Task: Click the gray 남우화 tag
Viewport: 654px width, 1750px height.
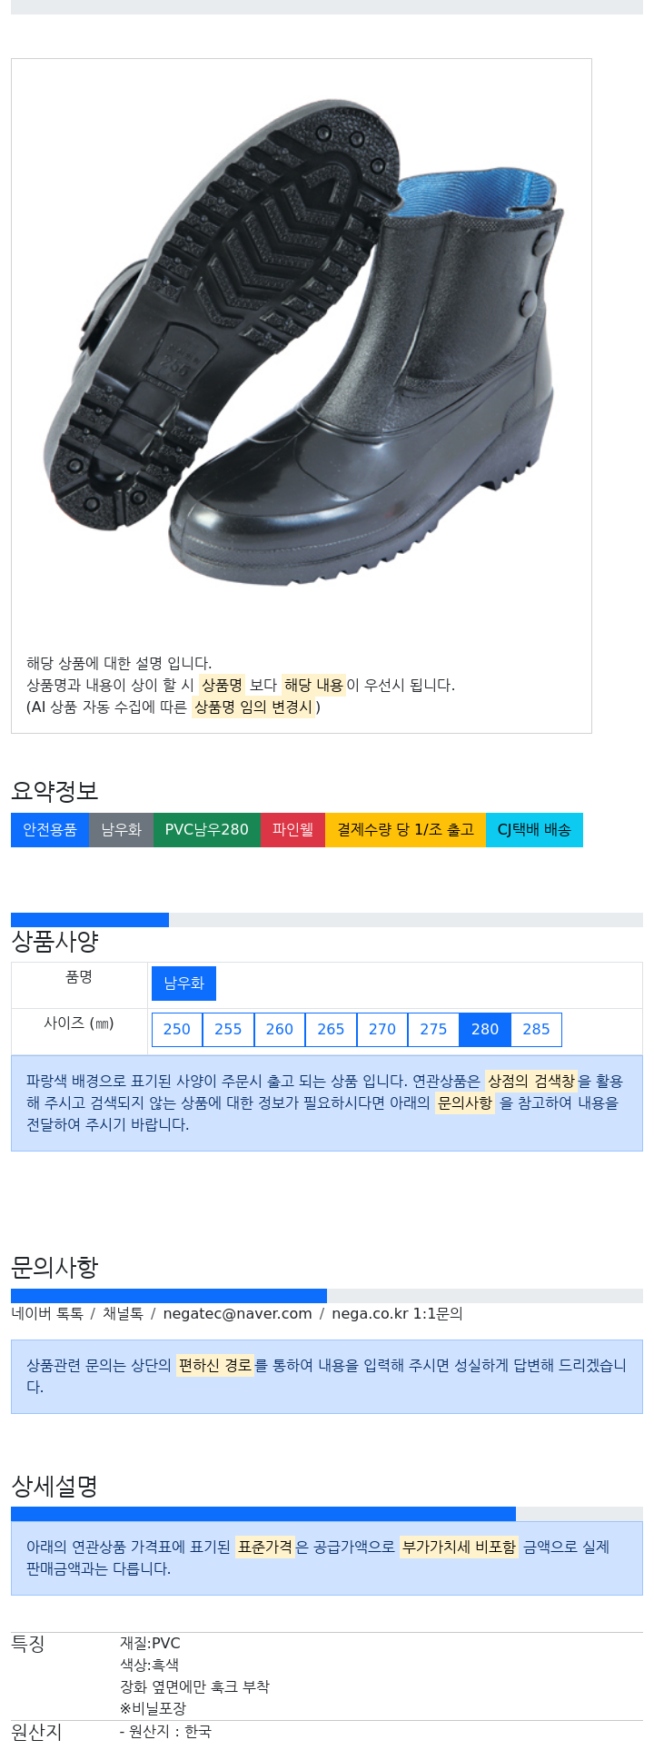Action: (x=121, y=830)
